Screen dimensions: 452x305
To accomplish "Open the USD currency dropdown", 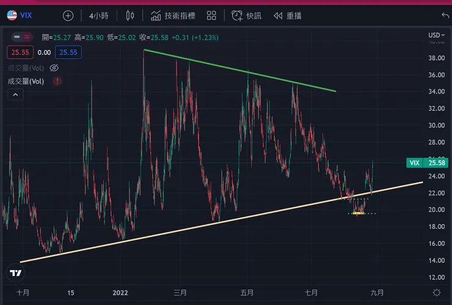I will 436,35.
